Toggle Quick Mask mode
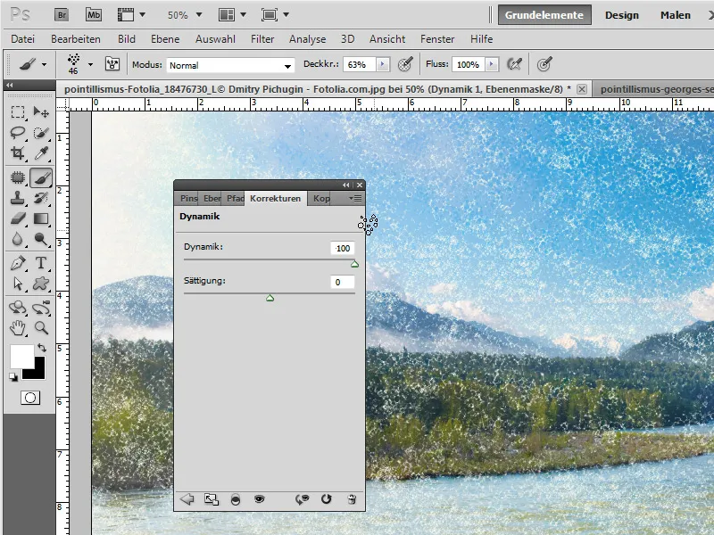This screenshot has width=714, height=535. 30,398
